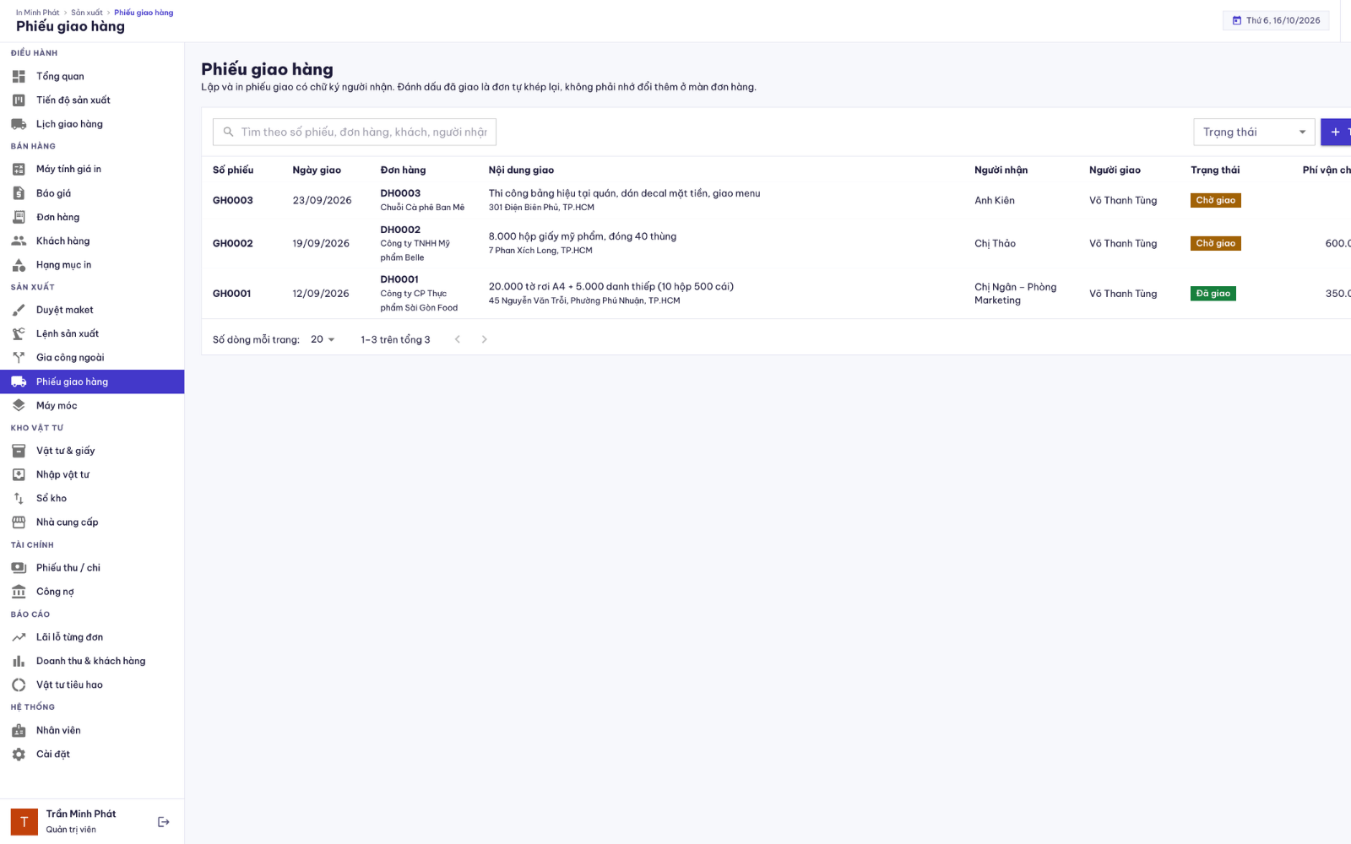
Task: Go to previous page arrow
Action: coord(458,339)
